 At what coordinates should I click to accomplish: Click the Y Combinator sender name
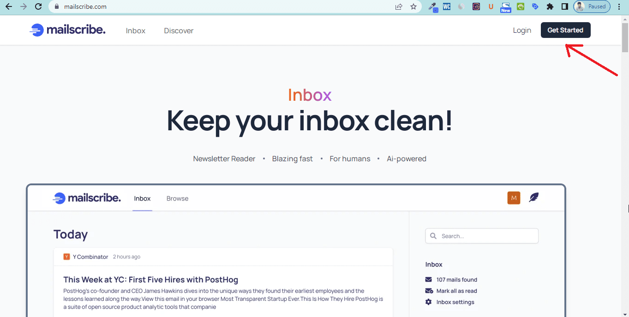click(90, 256)
